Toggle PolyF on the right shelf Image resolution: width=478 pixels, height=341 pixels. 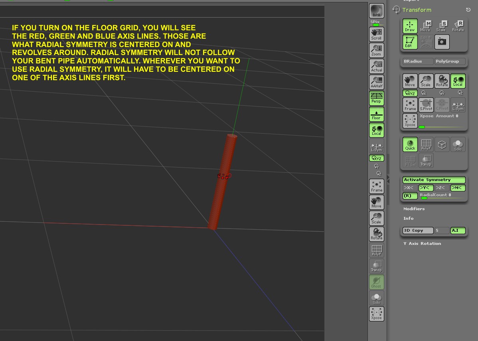[x=377, y=250]
